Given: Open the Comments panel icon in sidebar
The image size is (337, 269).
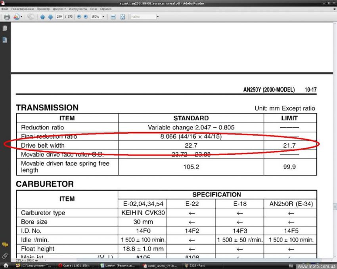Looking at the screenshot, I should click(5, 244).
